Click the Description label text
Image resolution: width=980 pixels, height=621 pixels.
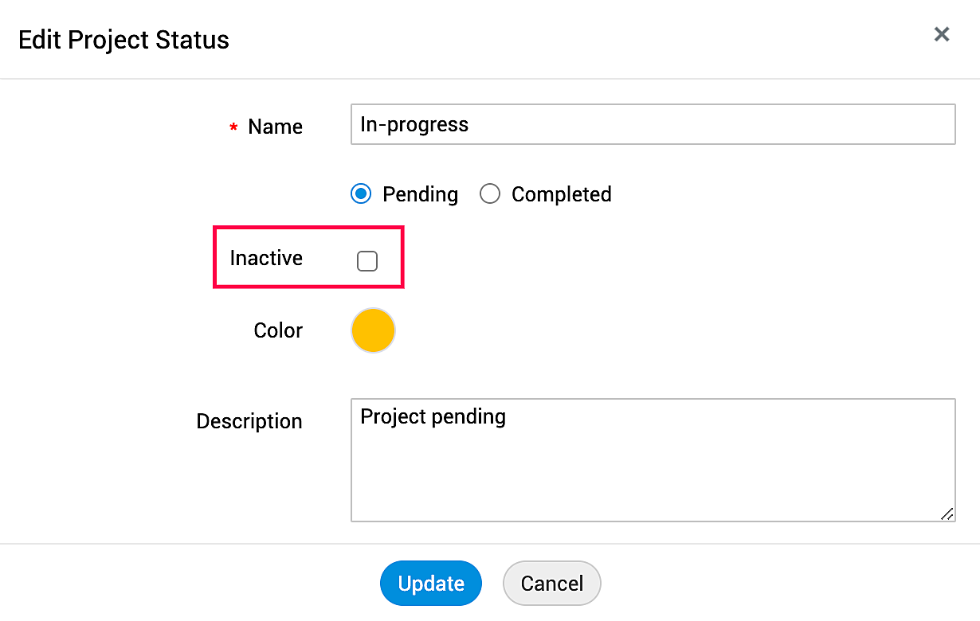(249, 421)
